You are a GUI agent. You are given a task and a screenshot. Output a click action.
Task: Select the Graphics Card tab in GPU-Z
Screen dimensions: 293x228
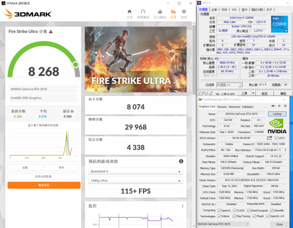tap(207, 107)
